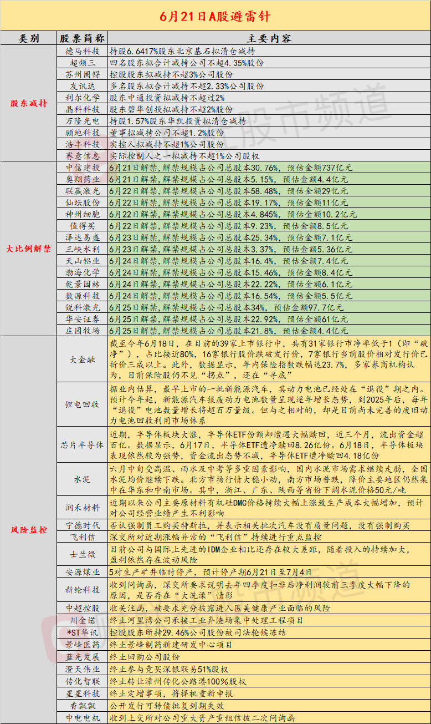The width and height of the screenshot is (431, 724).
Task: Select stock name 川金诺
Action: [x=82, y=620]
